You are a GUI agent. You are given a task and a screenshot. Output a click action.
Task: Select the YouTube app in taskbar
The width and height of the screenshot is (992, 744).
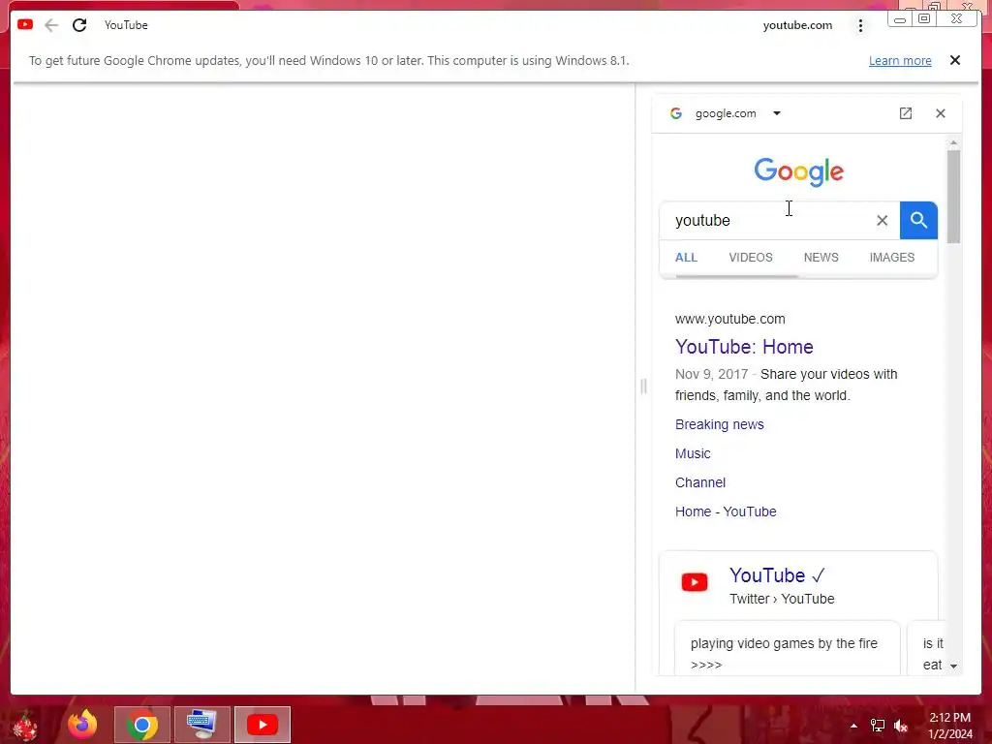[x=262, y=725]
